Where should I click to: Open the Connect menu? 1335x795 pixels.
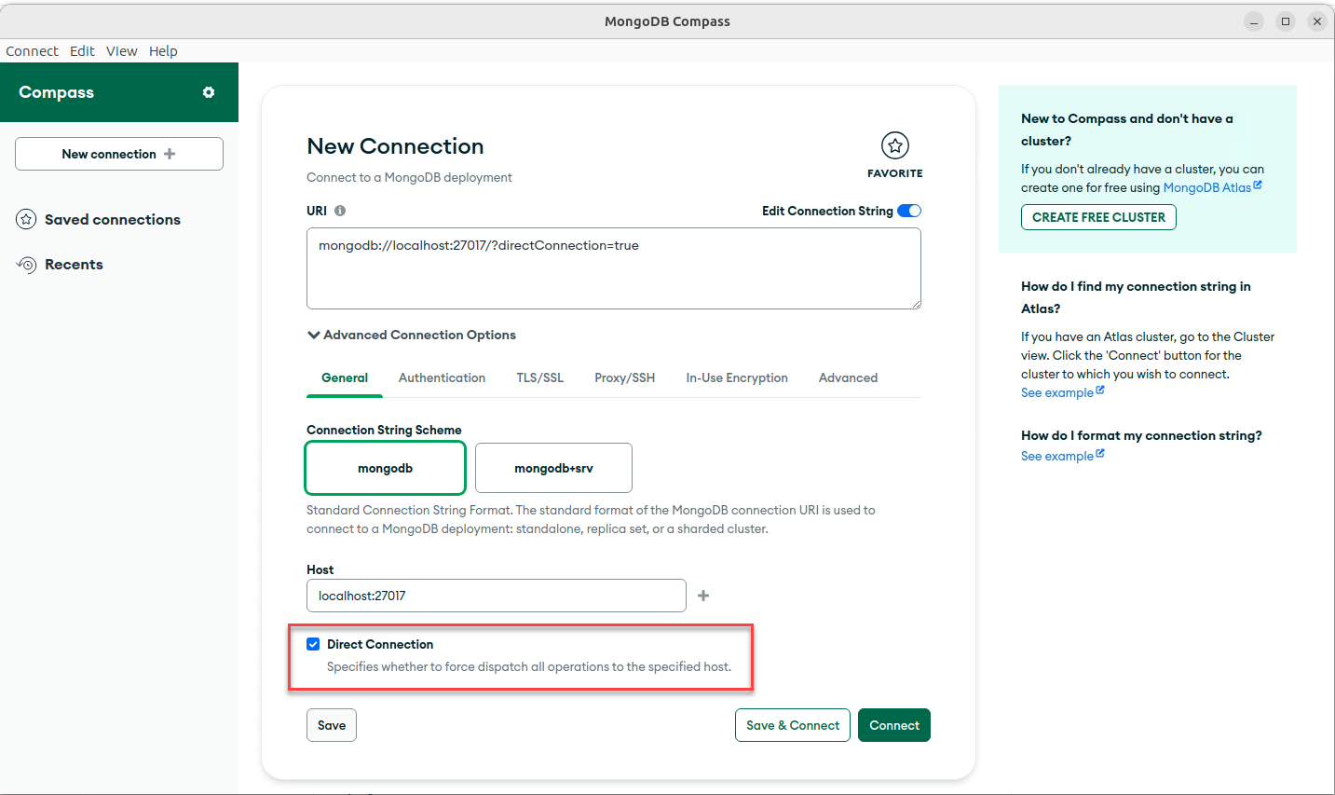tap(32, 51)
